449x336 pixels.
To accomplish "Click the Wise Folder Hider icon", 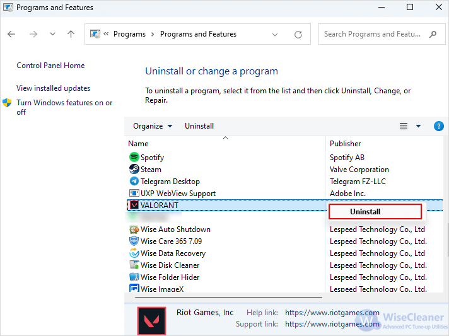I will coord(134,277).
